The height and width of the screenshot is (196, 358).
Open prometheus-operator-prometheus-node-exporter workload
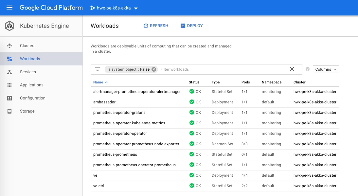click(136, 144)
